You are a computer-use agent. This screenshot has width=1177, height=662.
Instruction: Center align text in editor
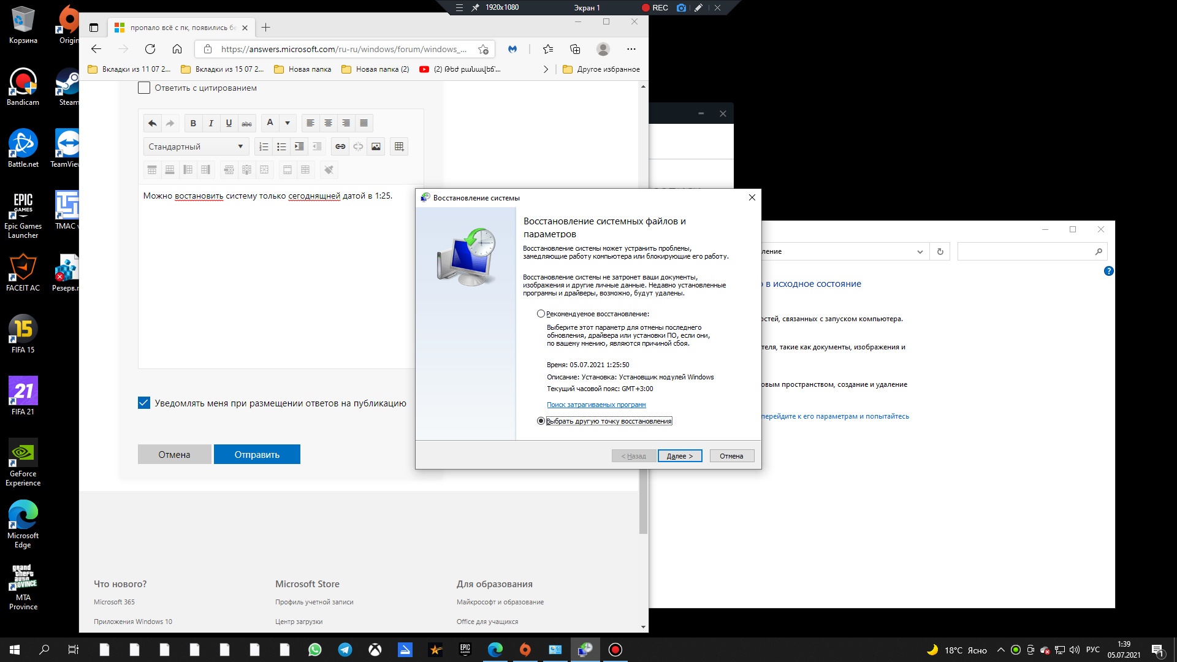click(328, 123)
